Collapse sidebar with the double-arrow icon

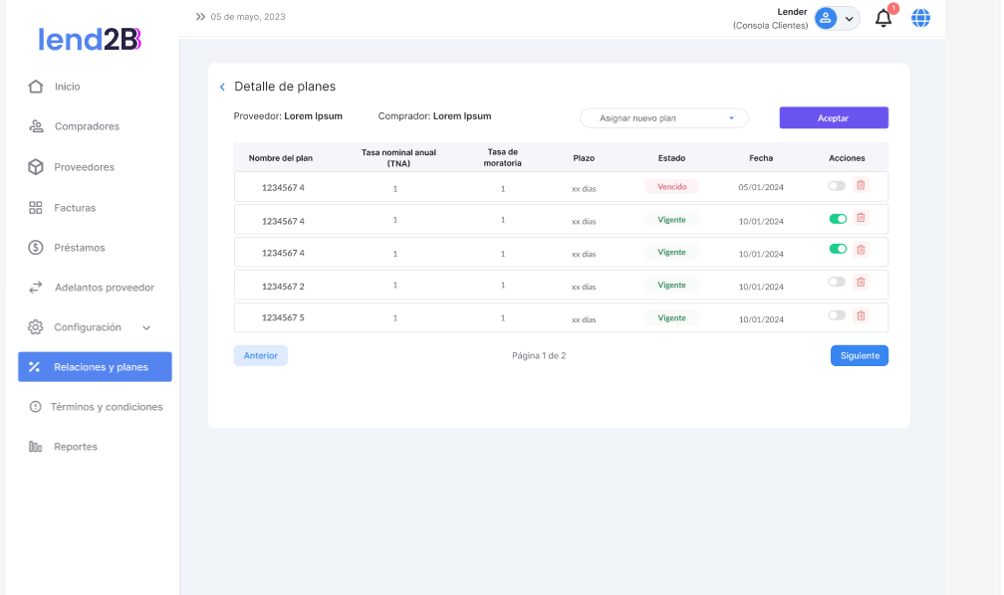(200, 17)
